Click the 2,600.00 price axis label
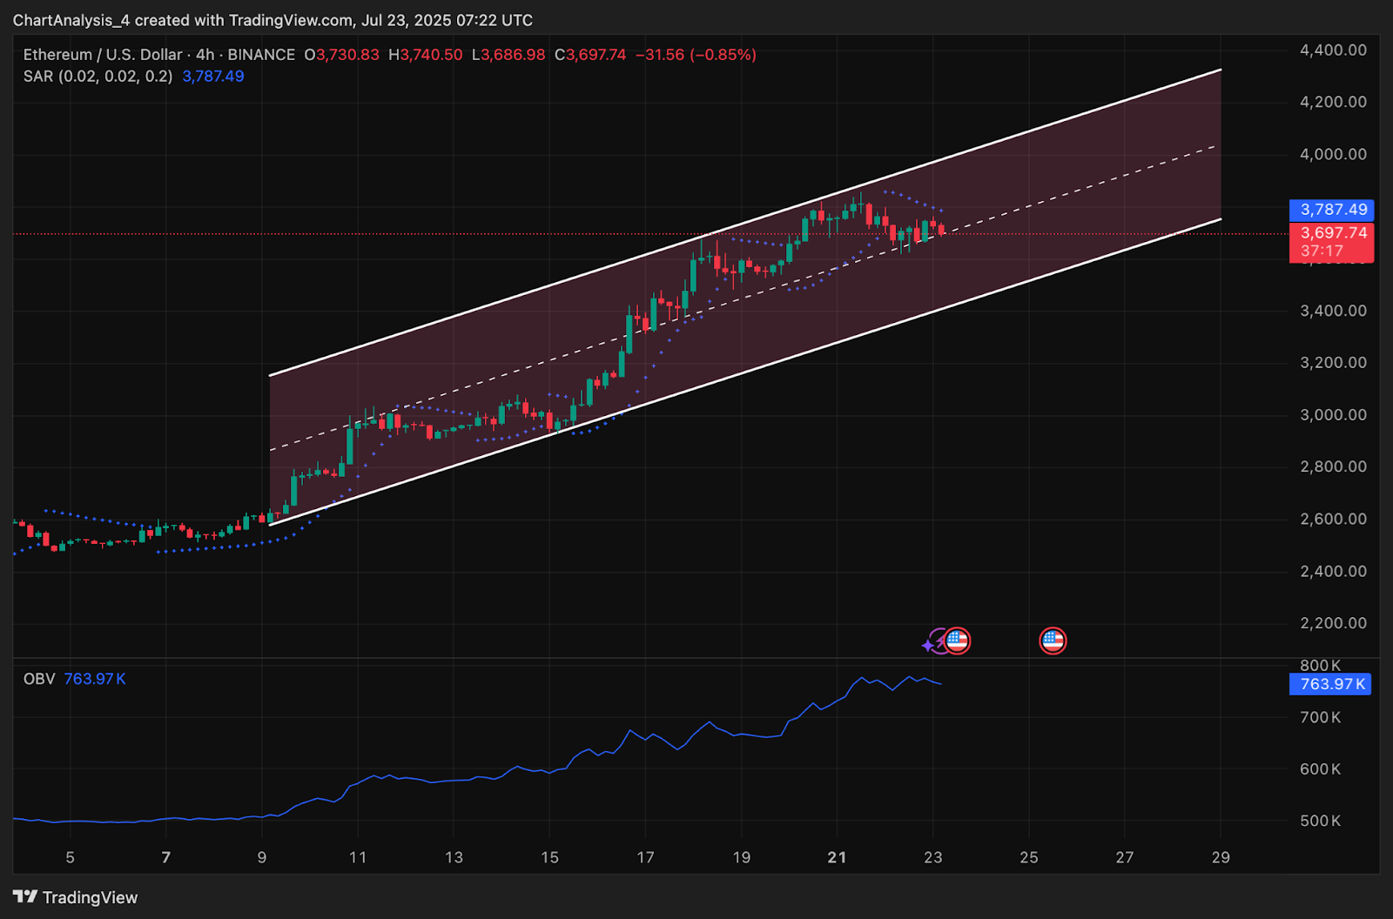The height and width of the screenshot is (919, 1393). [x=1333, y=519]
